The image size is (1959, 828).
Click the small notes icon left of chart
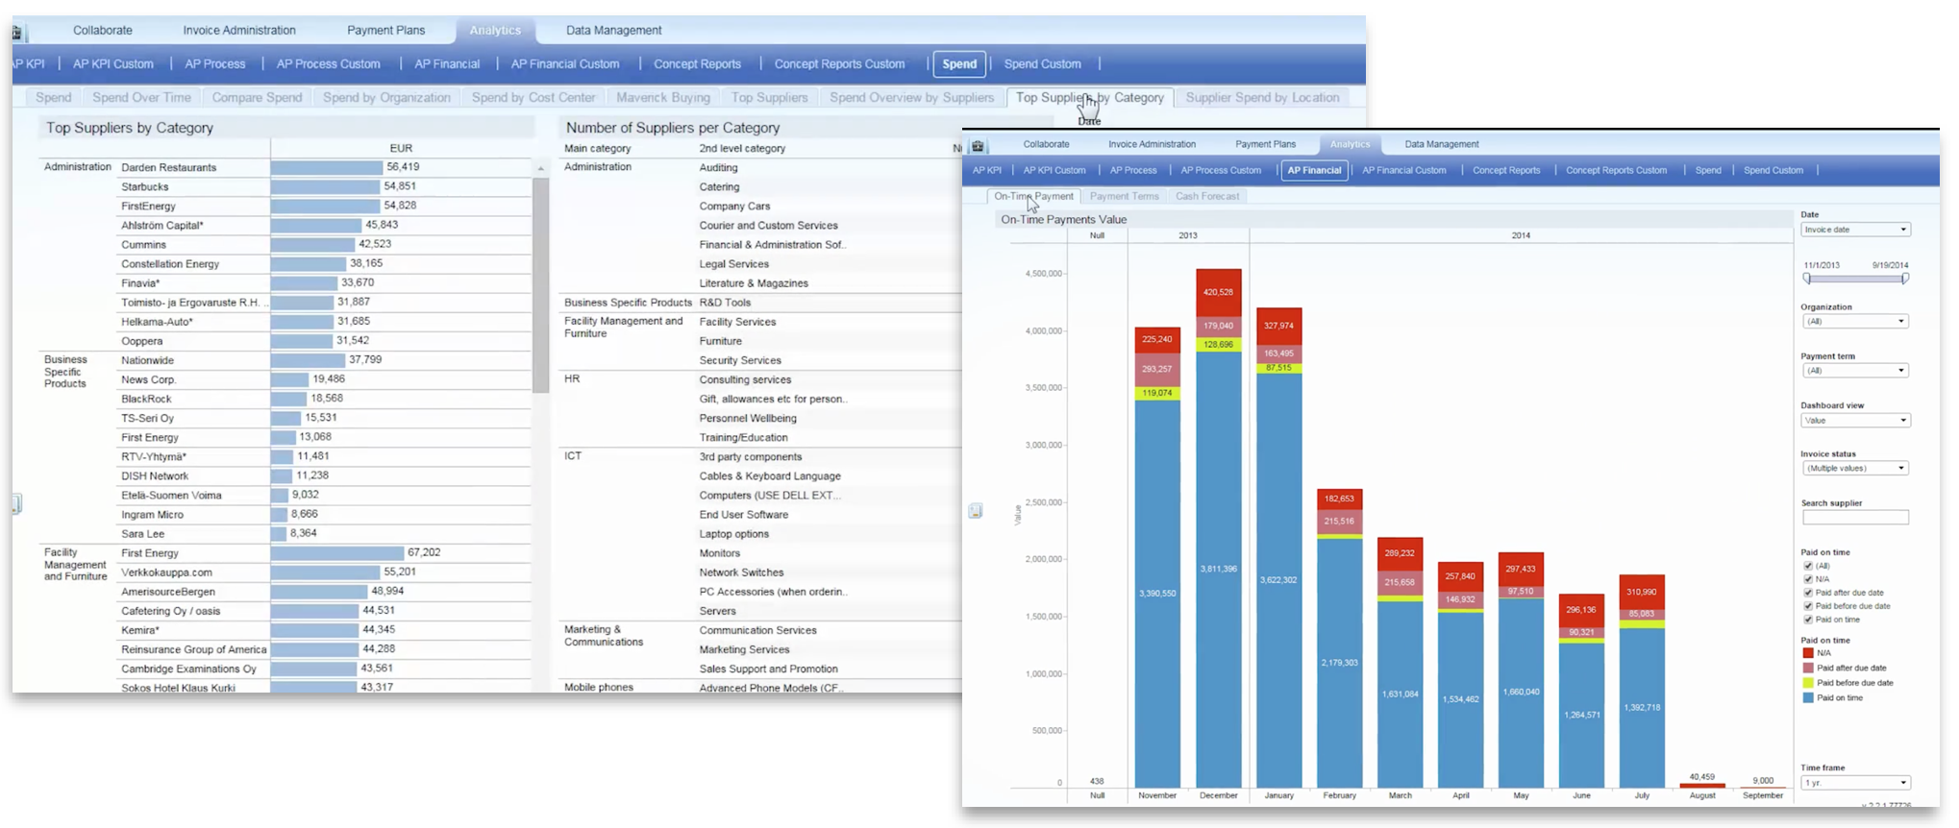[975, 511]
